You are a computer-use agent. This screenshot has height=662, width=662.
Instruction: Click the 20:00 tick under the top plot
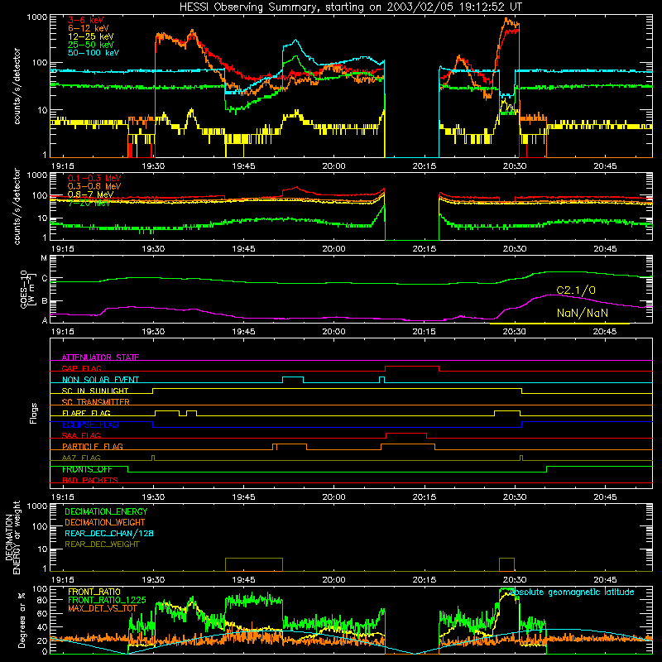(x=333, y=166)
